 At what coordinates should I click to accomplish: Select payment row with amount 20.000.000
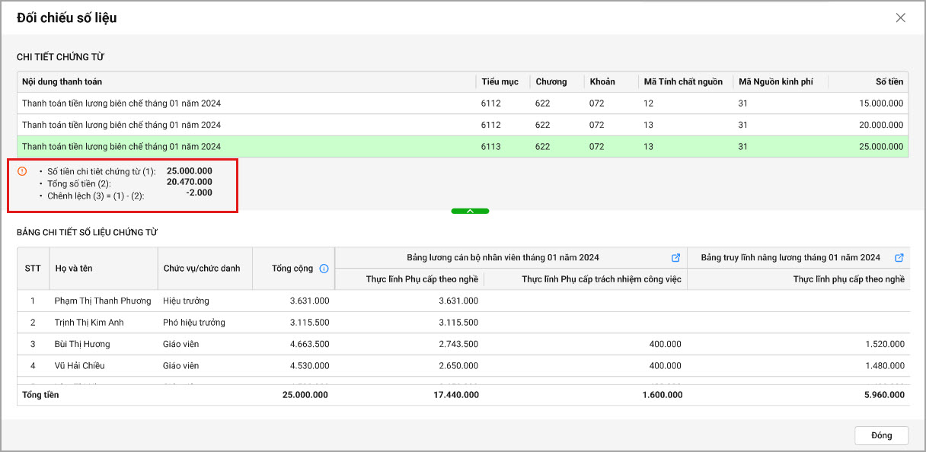[463, 125]
